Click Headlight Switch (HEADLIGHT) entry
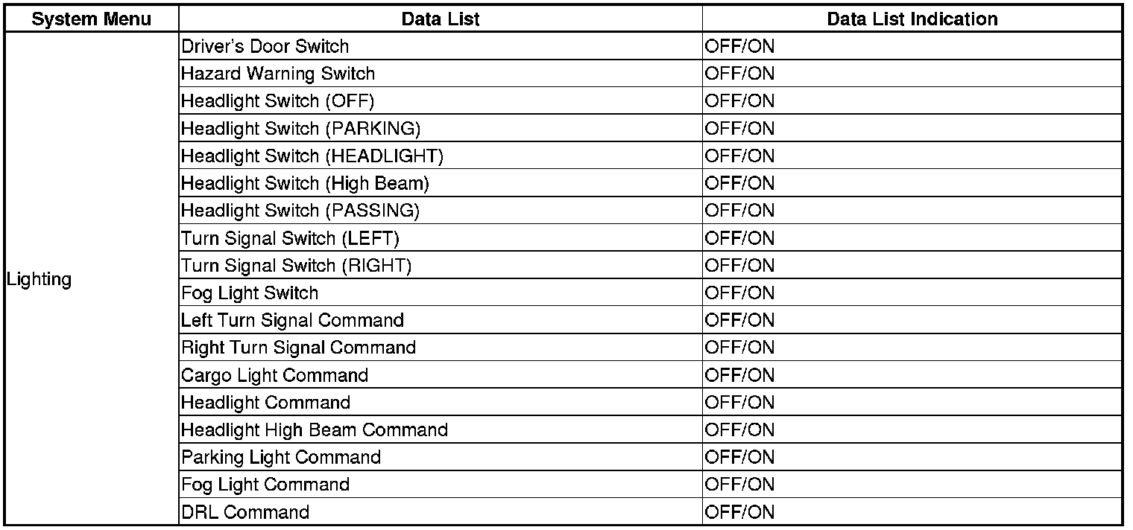The width and height of the screenshot is (1133, 530). 312,156
